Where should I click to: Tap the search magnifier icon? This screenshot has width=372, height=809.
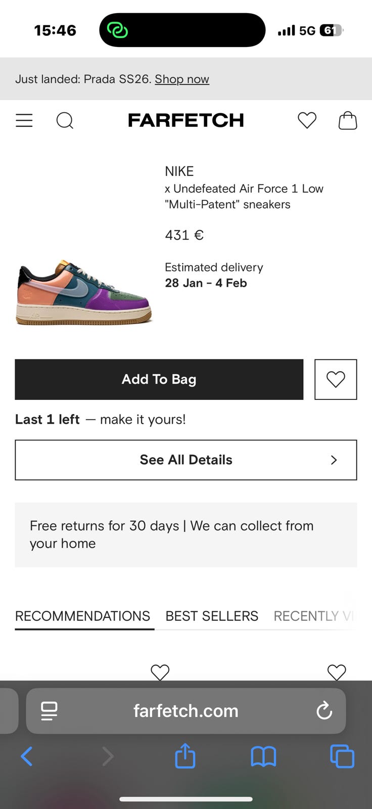tap(65, 120)
